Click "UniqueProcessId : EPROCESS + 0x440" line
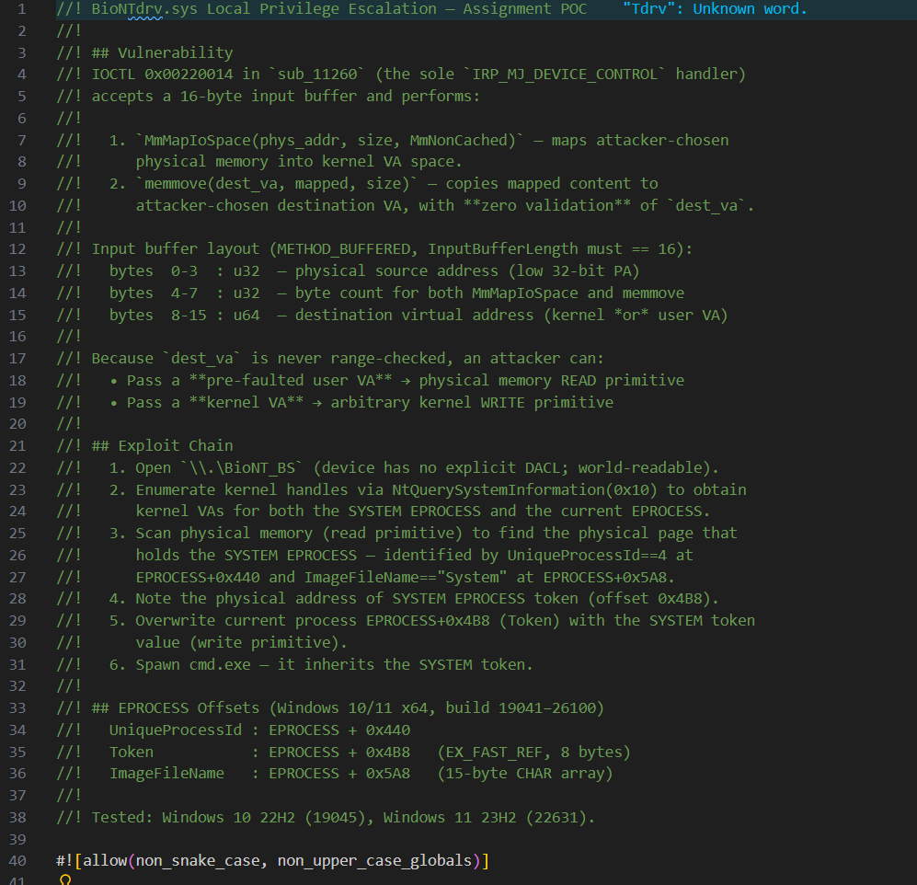 click(x=259, y=730)
